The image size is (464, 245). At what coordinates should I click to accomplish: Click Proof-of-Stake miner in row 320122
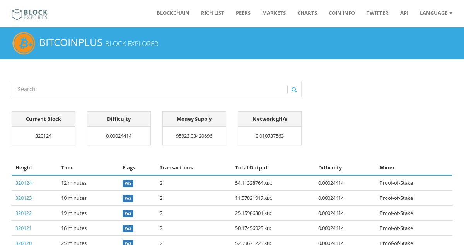(x=396, y=213)
